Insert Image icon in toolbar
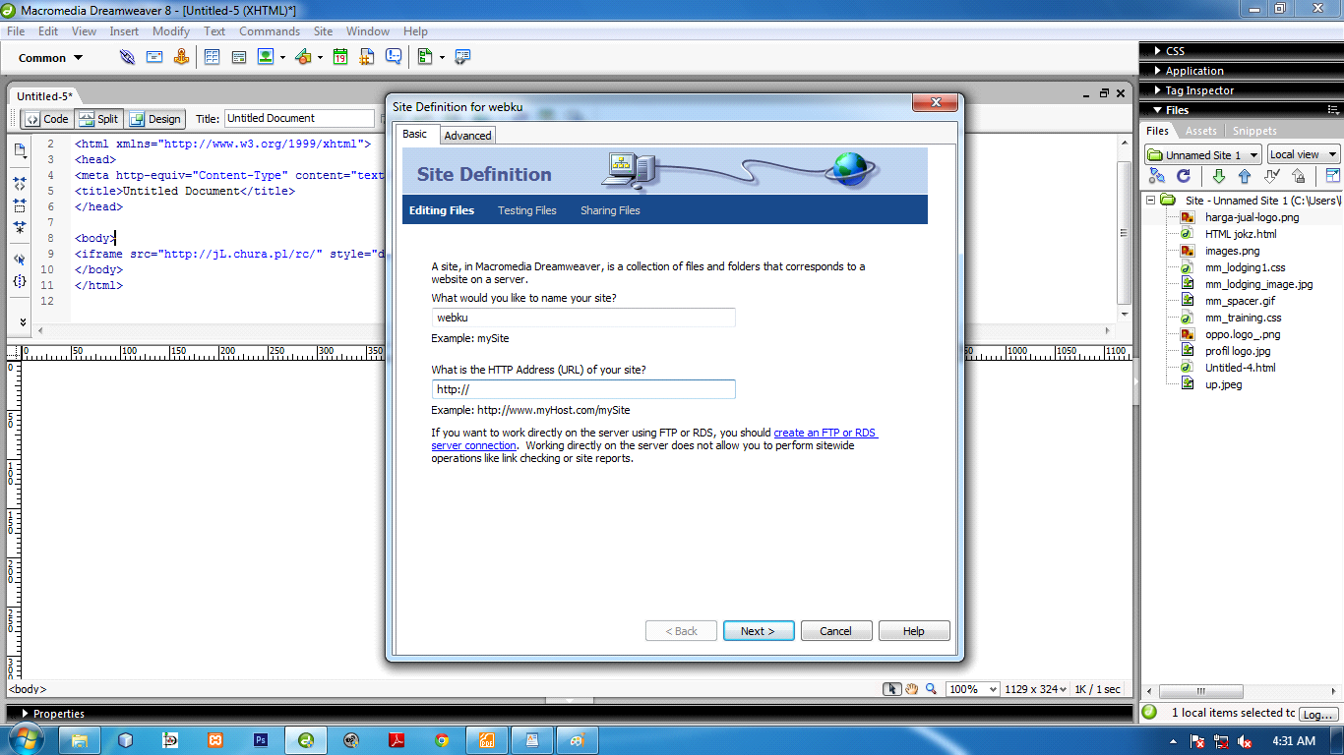 [266, 57]
